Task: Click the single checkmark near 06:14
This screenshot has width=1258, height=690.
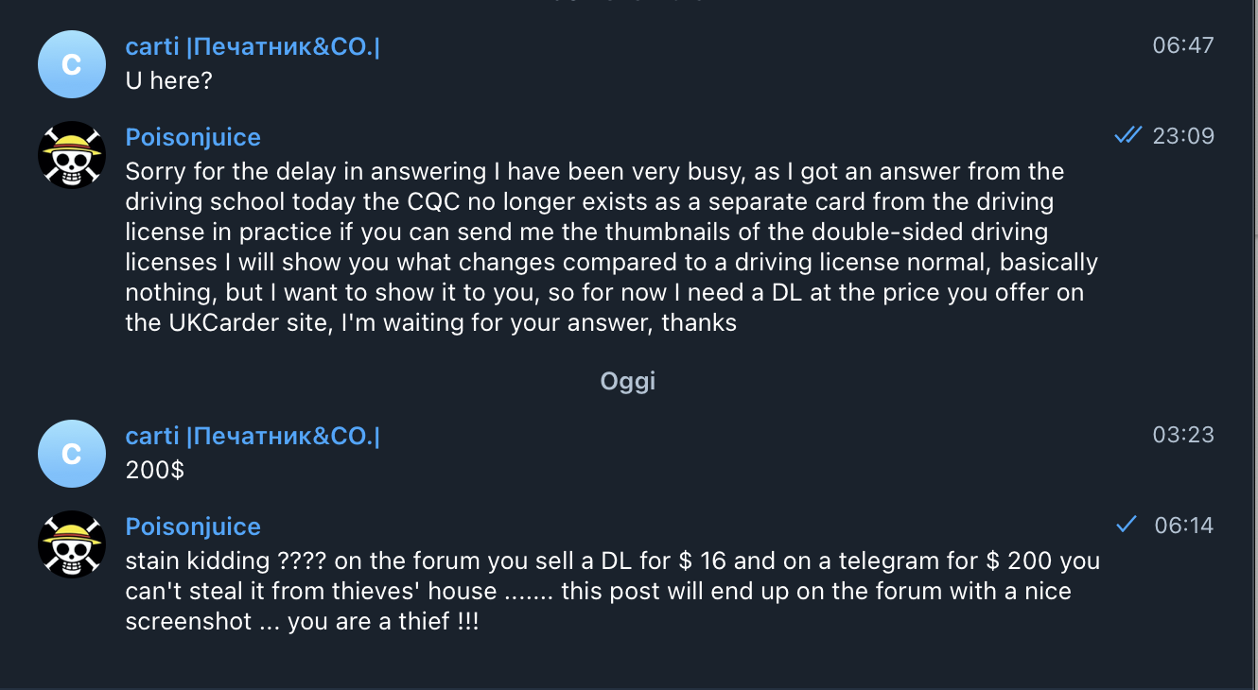Action: click(1126, 525)
